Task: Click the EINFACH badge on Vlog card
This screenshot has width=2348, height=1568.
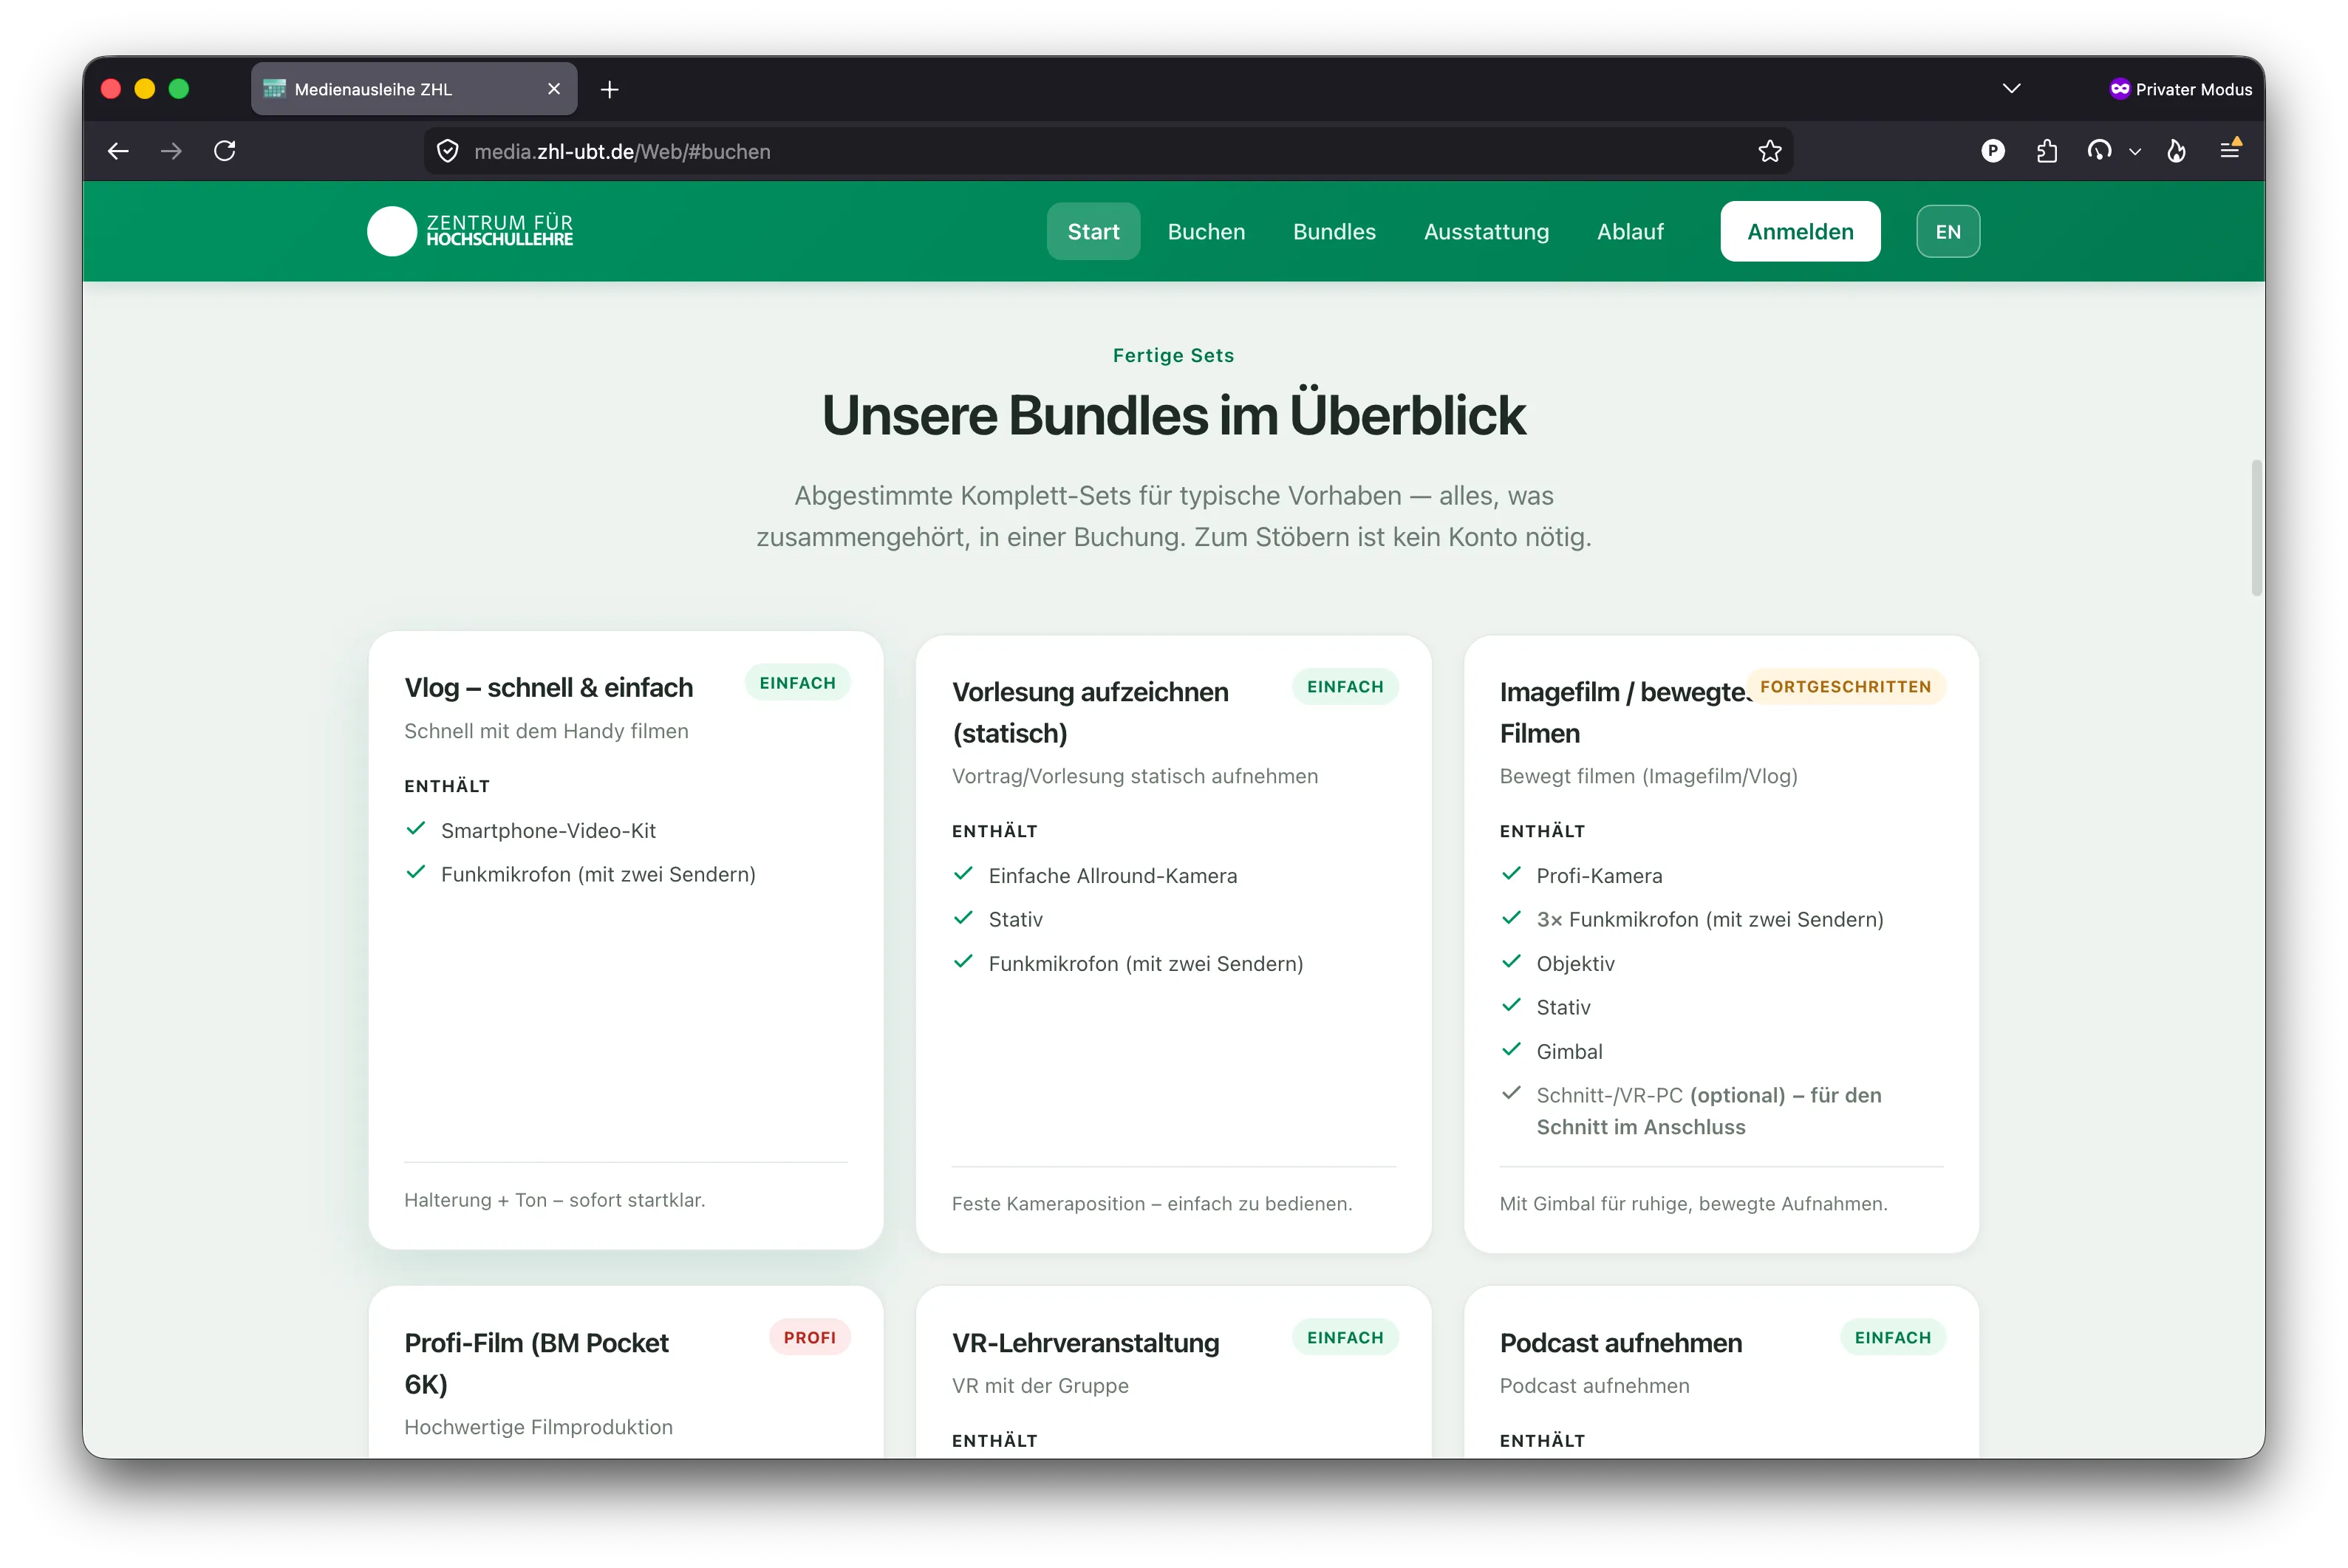Action: coord(796,682)
